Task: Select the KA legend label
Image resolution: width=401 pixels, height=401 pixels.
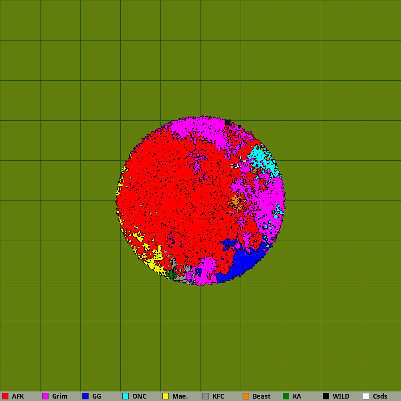Action: coord(297,397)
